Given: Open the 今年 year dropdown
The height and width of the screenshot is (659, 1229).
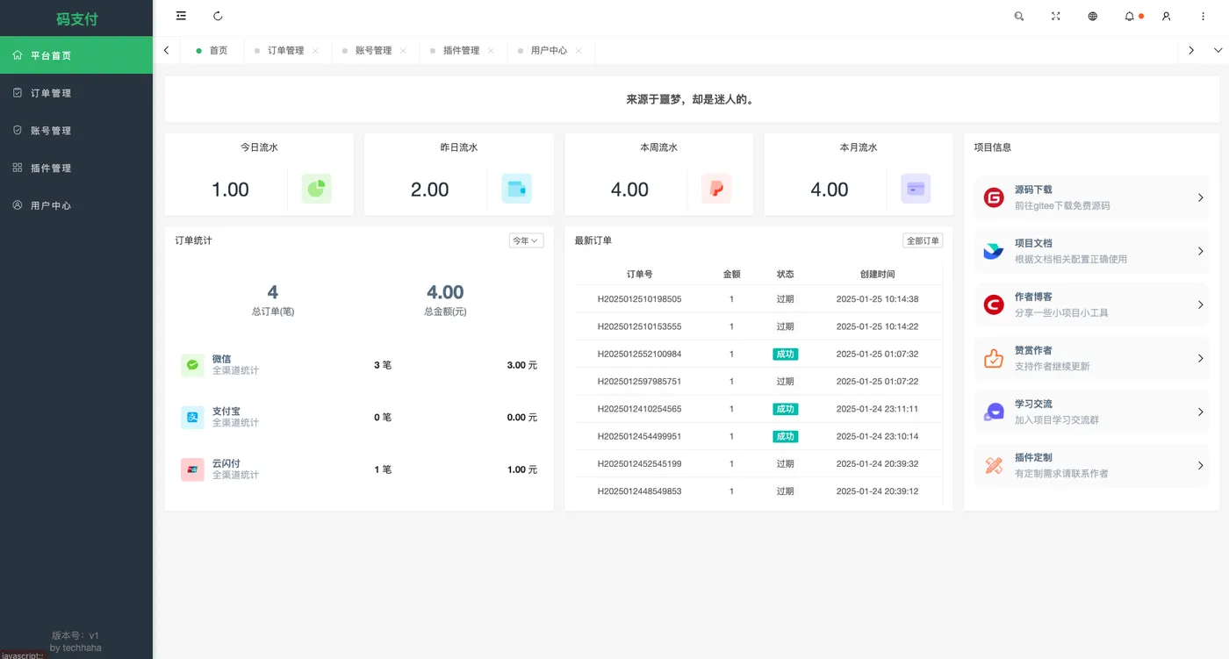Looking at the screenshot, I should click(x=526, y=240).
